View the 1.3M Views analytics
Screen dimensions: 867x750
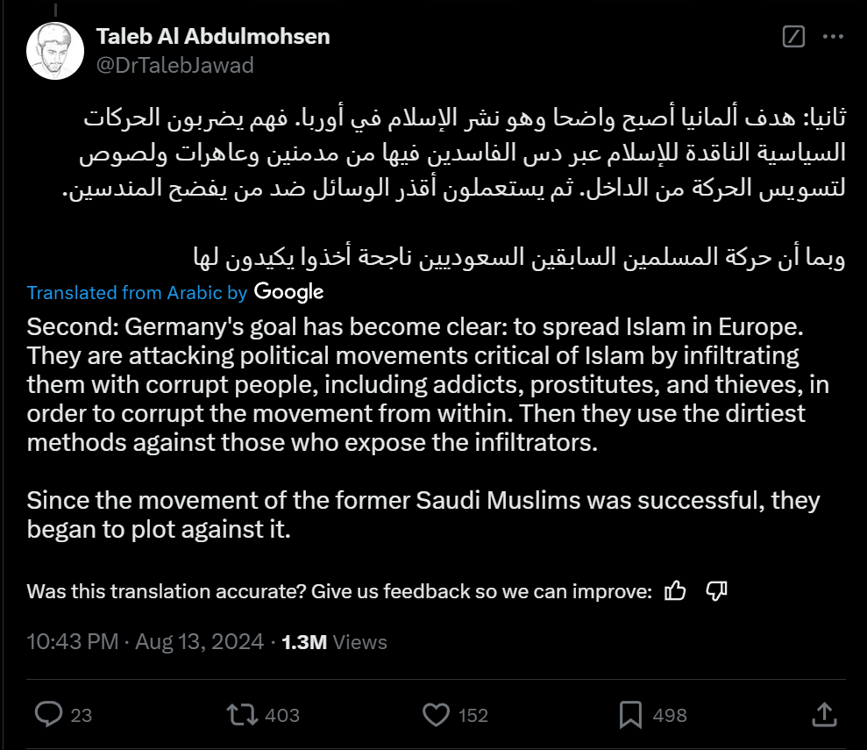point(334,641)
